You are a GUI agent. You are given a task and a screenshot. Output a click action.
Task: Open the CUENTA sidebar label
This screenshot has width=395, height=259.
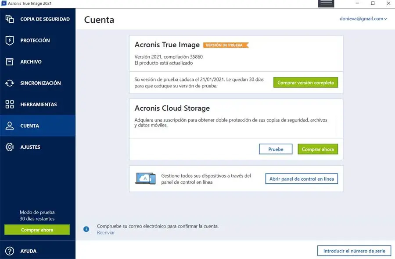[30, 126]
